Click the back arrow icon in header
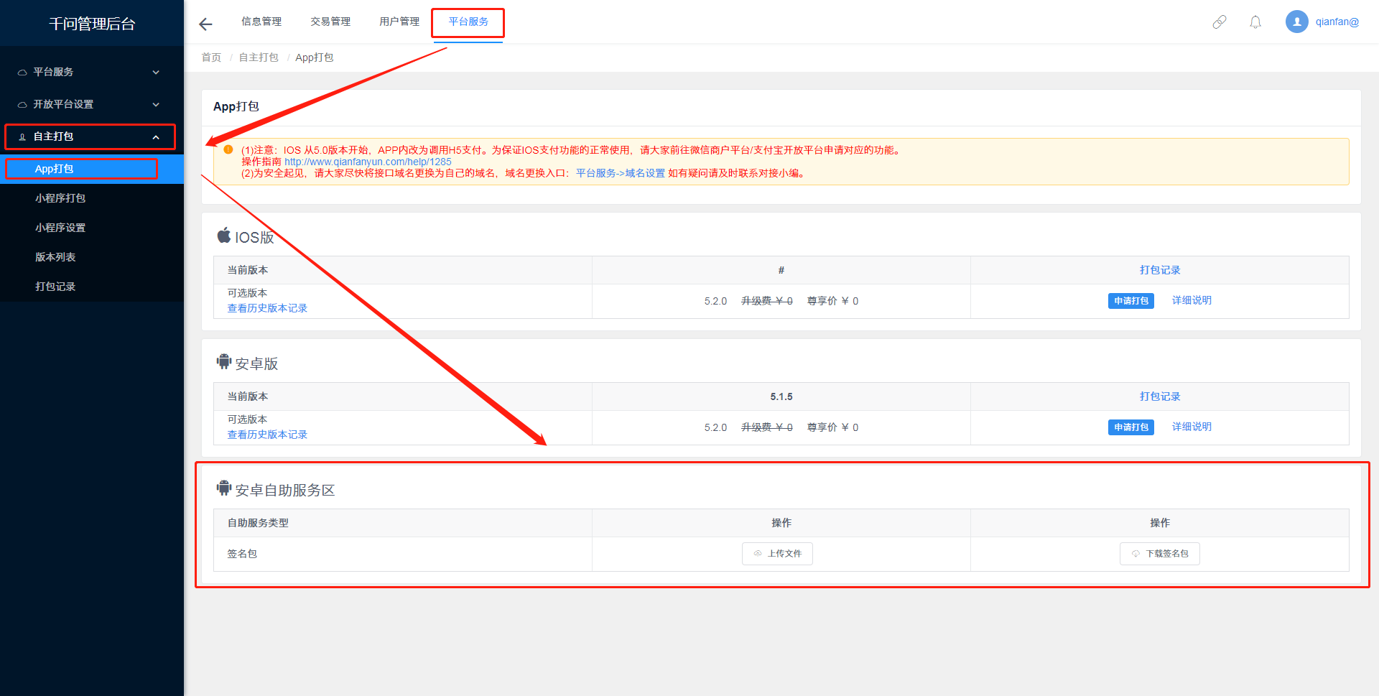The width and height of the screenshot is (1379, 696). click(205, 24)
